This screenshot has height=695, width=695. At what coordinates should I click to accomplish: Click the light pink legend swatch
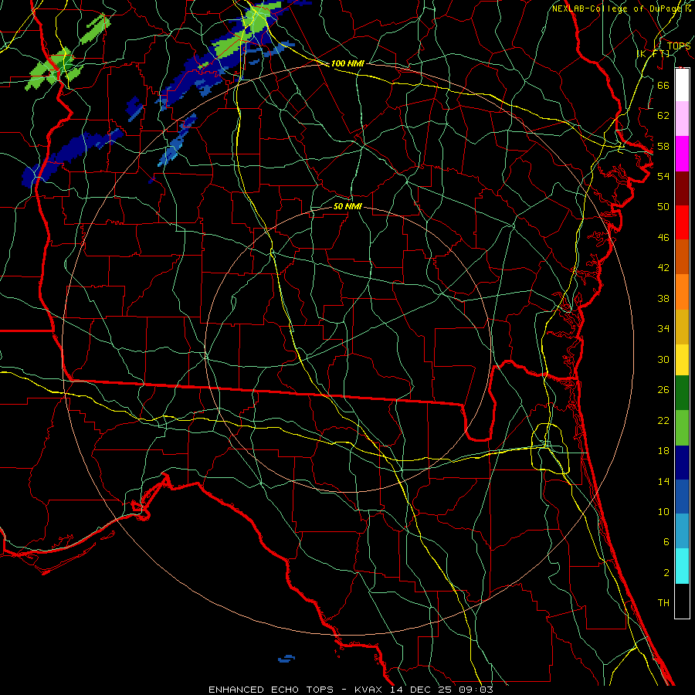pos(682,119)
